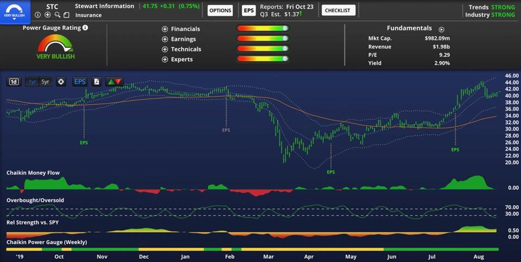521x262 pixels.
Task: Expand the Earnings section
Action: click(165, 39)
